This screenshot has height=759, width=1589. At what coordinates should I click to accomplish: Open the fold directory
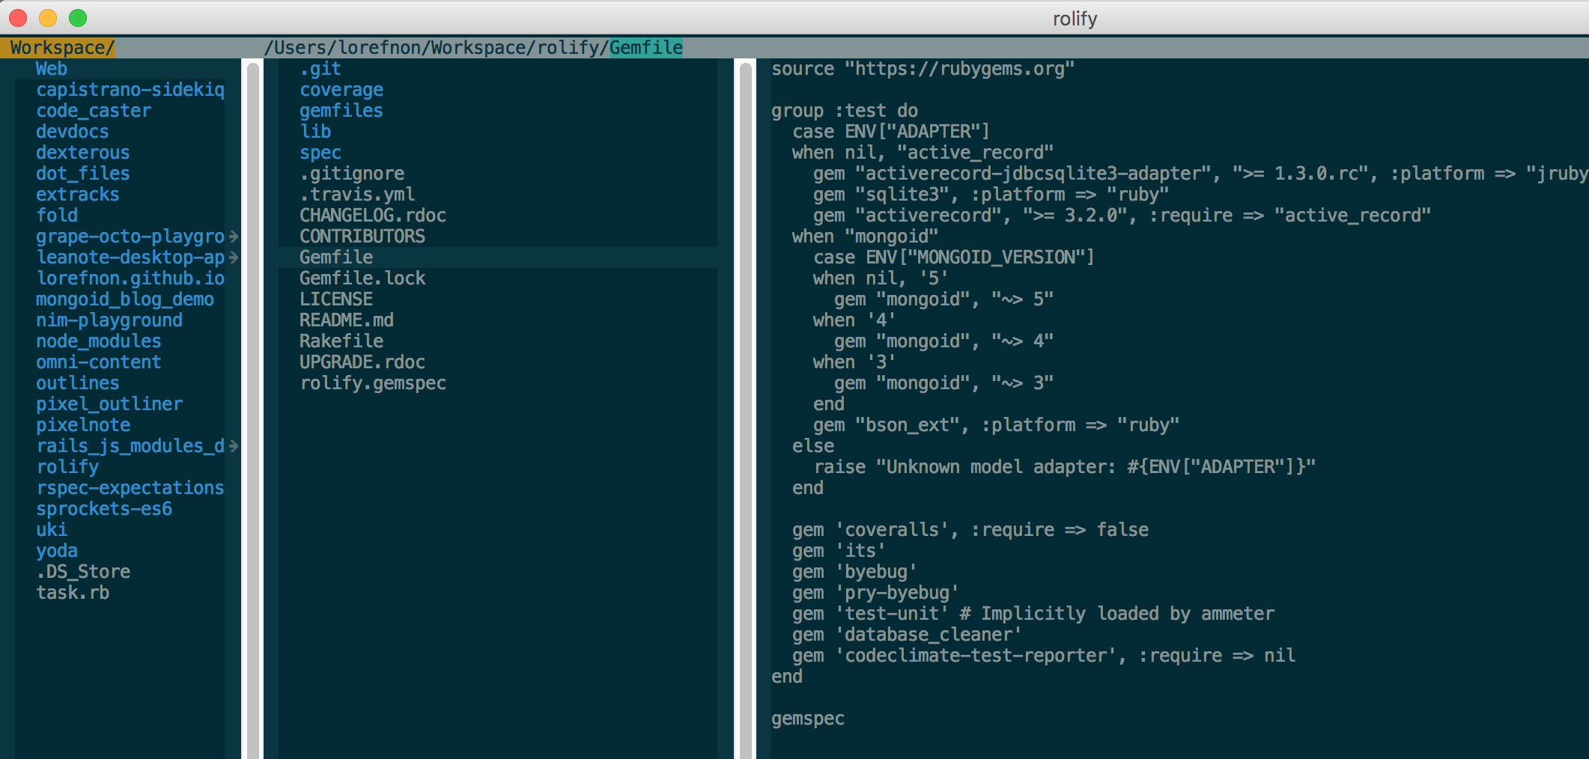click(x=57, y=216)
